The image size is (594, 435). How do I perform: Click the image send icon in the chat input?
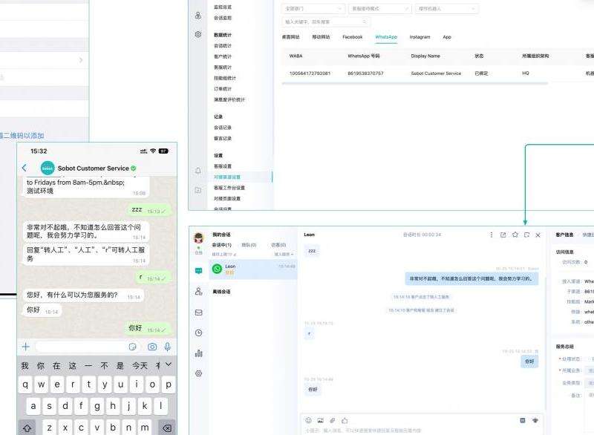[x=320, y=419]
